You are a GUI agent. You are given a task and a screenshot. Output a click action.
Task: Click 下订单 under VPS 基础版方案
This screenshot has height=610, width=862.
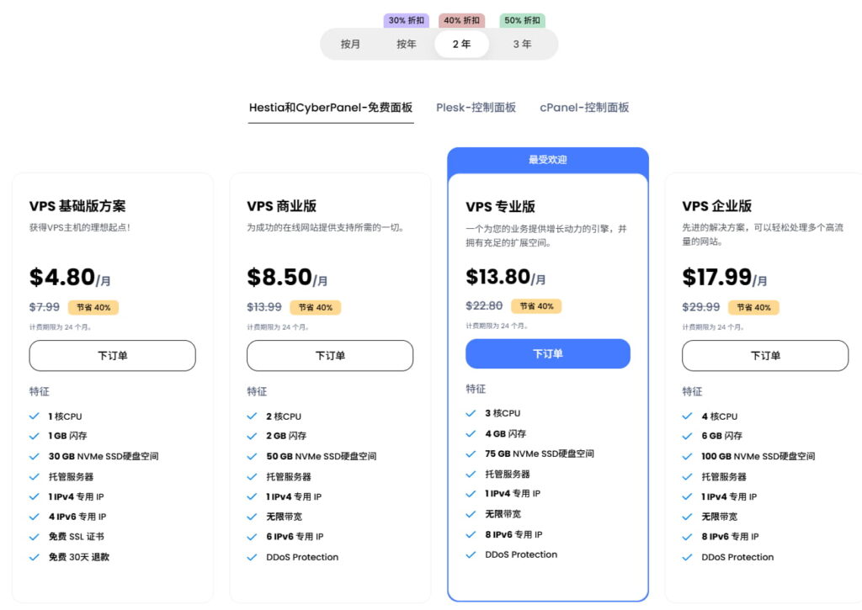click(112, 355)
